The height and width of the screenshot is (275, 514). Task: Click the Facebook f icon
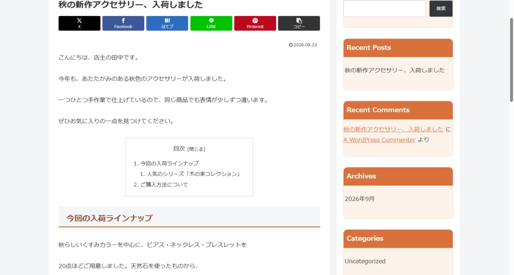click(x=123, y=21)
